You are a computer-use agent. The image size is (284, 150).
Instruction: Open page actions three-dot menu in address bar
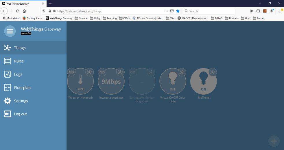click(166, 11)
